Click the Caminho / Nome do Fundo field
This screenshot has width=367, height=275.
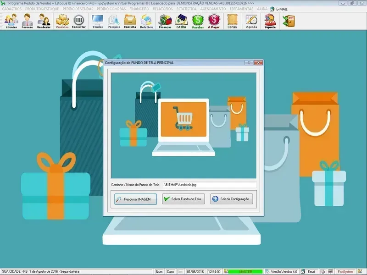tap(209, 185)
